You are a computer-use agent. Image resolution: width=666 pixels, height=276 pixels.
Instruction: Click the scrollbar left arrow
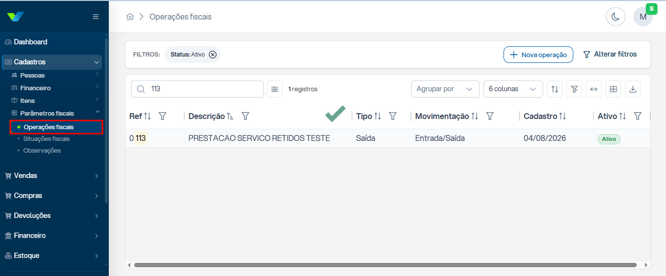click(129, 265)
